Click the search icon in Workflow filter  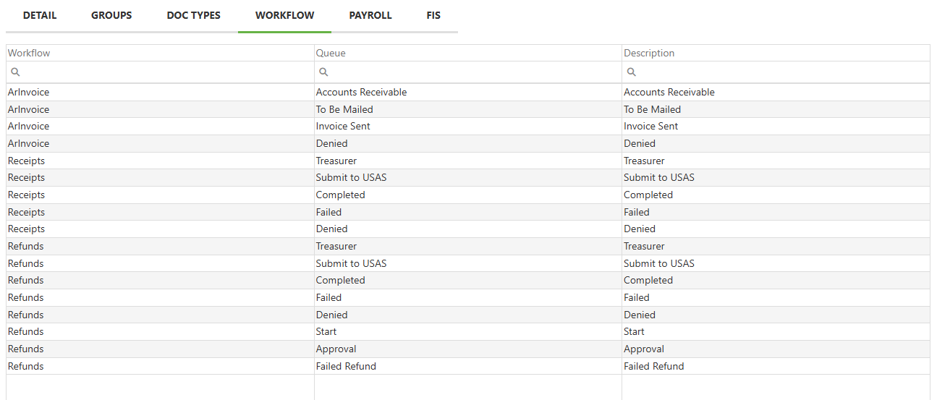(x=15, y=72)
